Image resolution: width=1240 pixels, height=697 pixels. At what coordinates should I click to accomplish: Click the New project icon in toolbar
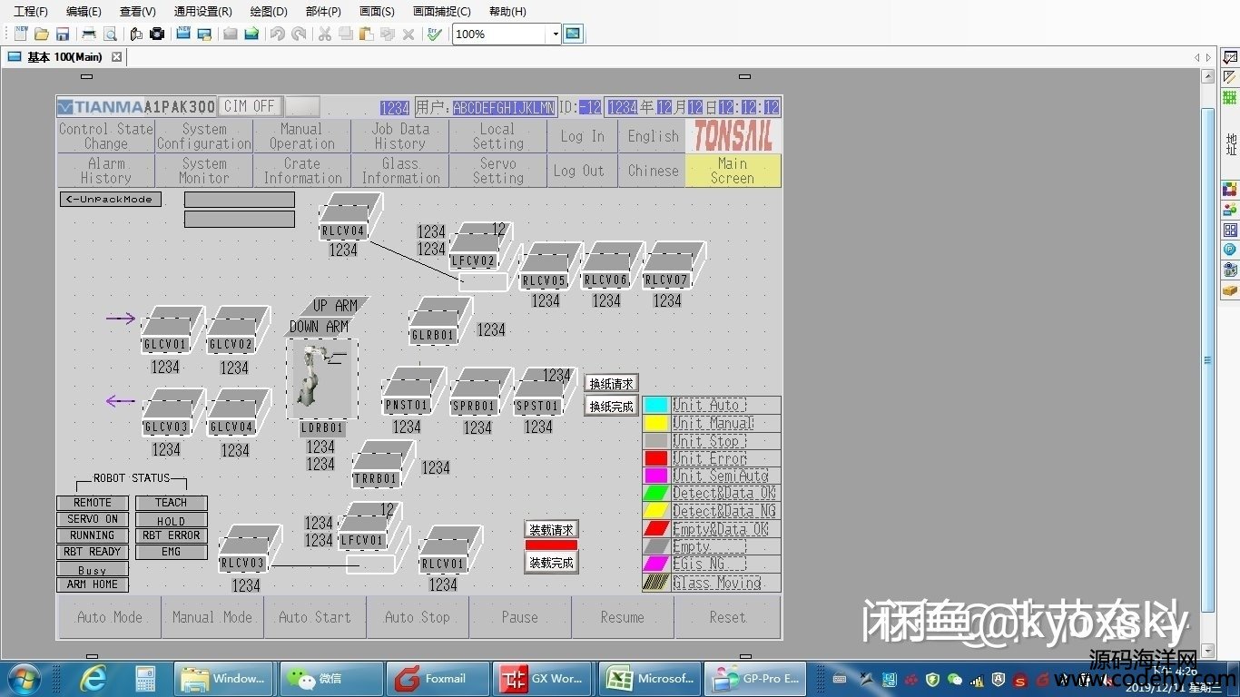[x=20, y=34]
